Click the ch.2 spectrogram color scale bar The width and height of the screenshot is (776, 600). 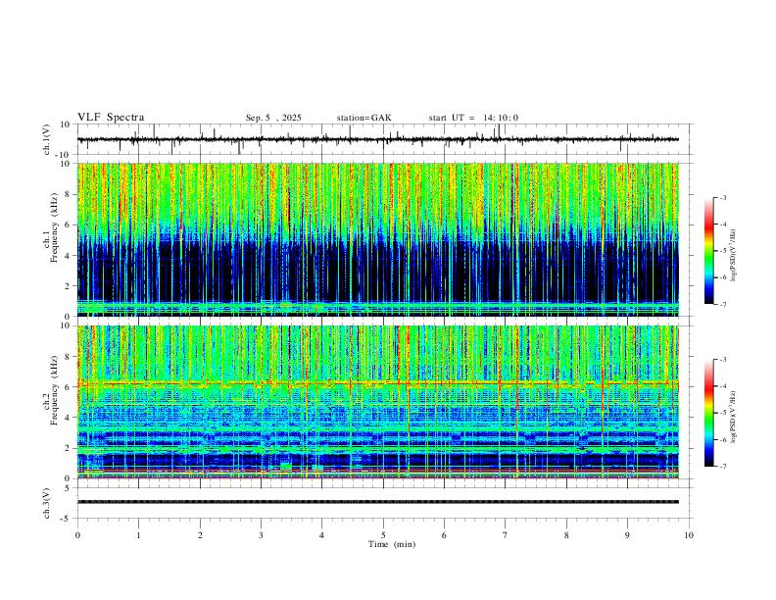[x=709, y=413]
